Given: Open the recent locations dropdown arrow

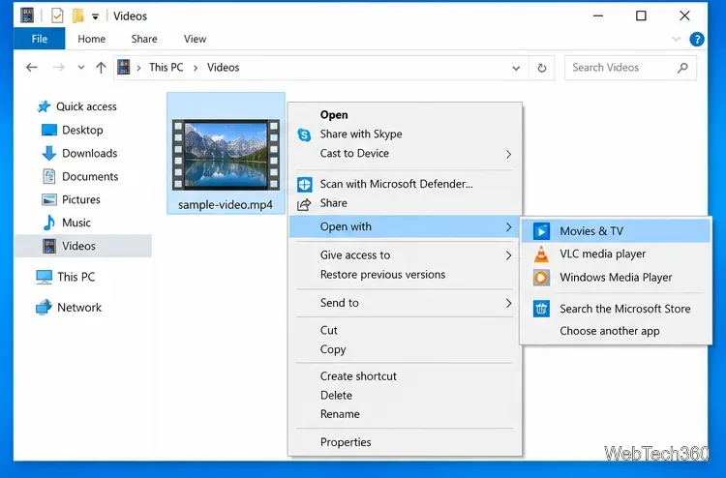Looking at the screenshot, I should [x=81, y=68].
